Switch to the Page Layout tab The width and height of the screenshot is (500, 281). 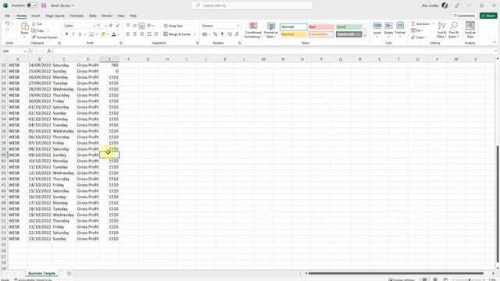pyautogui.click(x=55, y=16)
